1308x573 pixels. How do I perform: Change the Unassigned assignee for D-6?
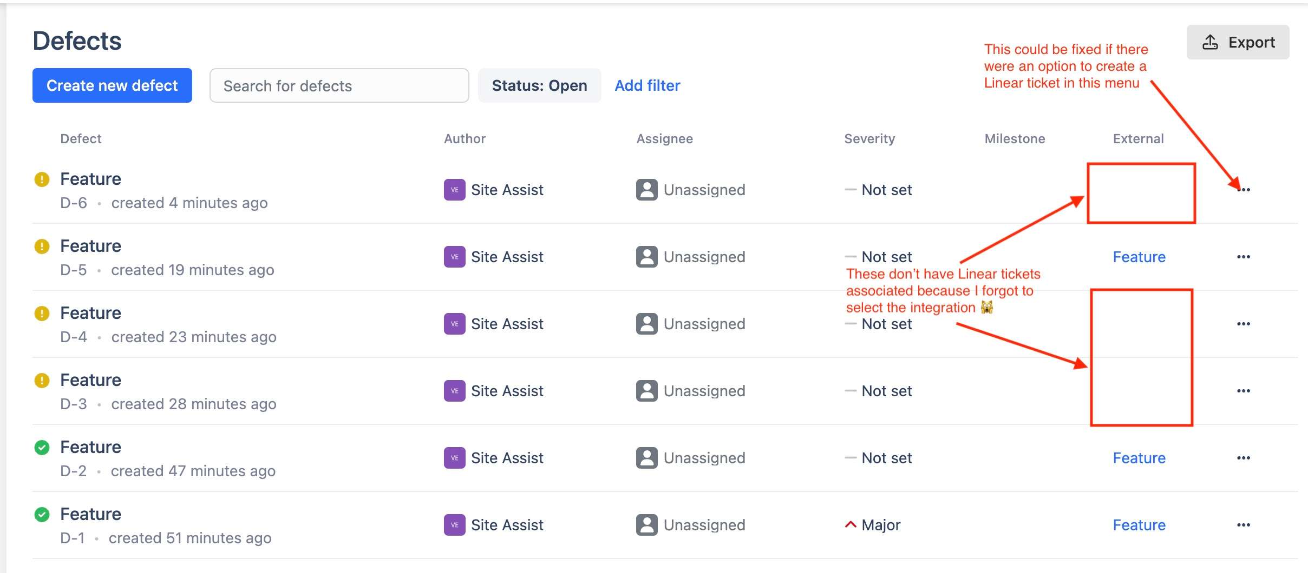(691, 190)
